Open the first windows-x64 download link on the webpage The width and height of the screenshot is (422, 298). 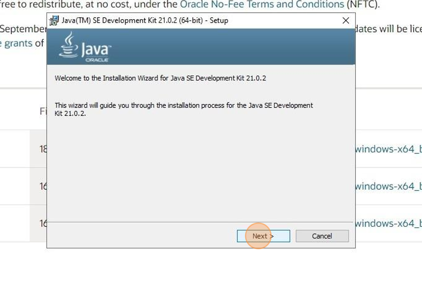388,149
